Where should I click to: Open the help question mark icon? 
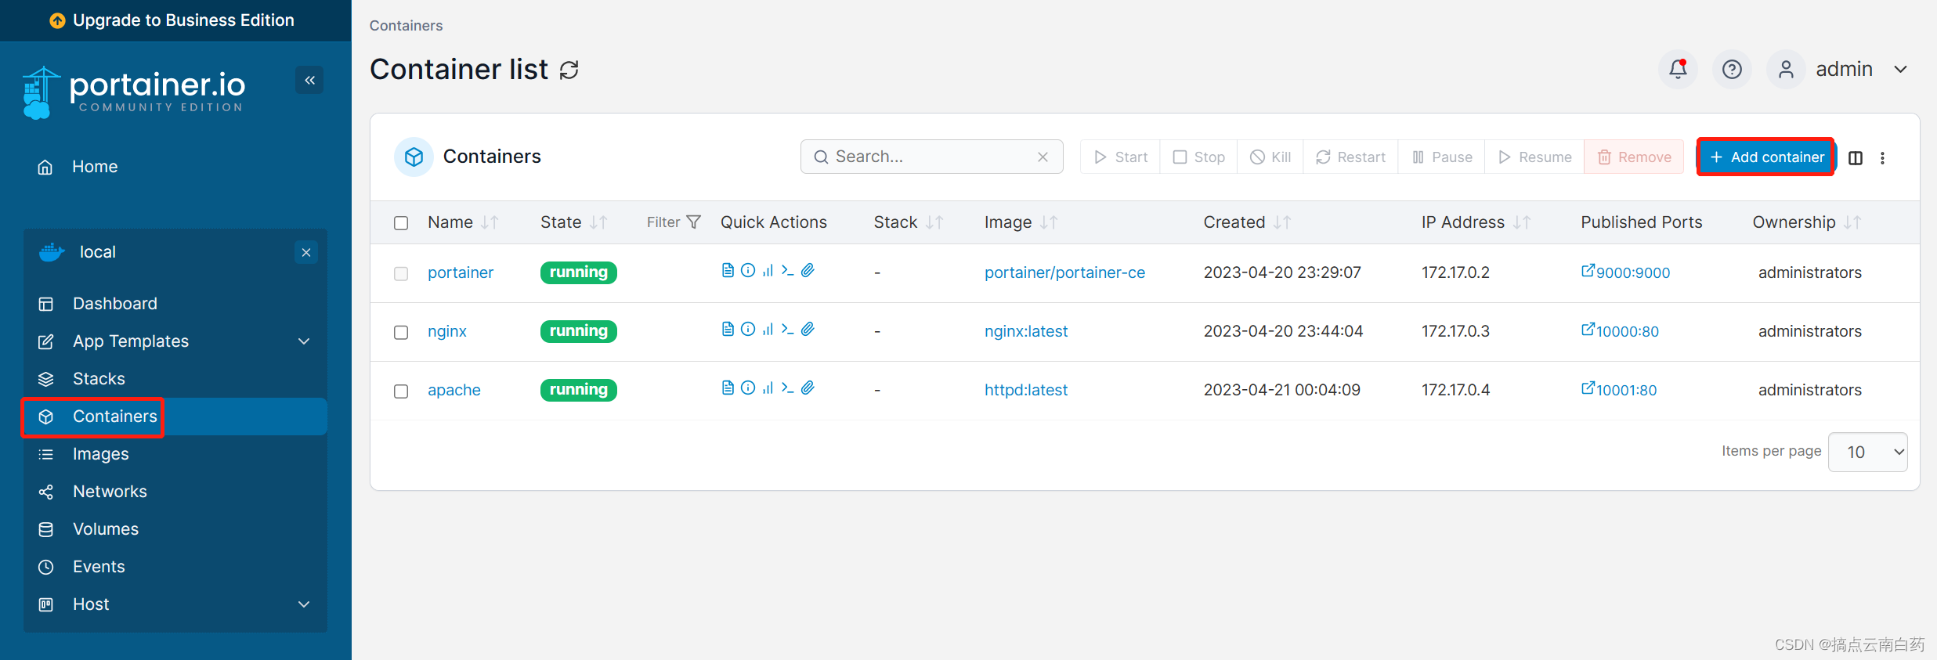click(1732, 70)
